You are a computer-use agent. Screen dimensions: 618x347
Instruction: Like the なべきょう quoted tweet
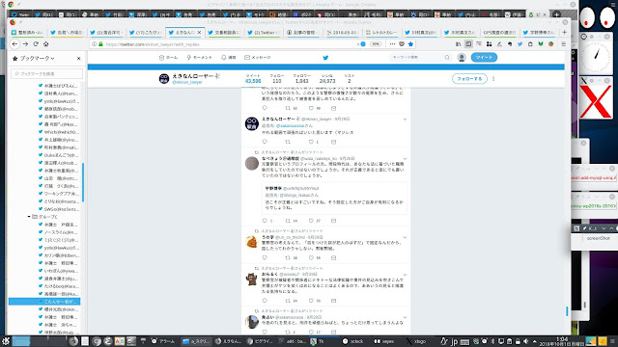311,221
